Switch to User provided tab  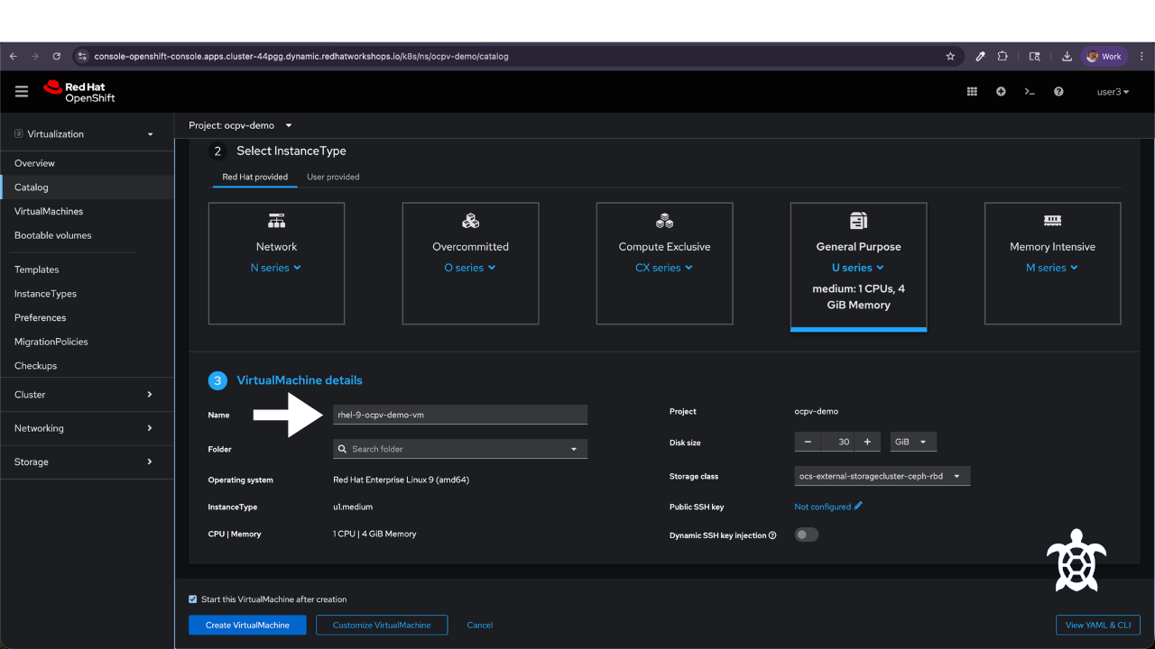(333, 177)
